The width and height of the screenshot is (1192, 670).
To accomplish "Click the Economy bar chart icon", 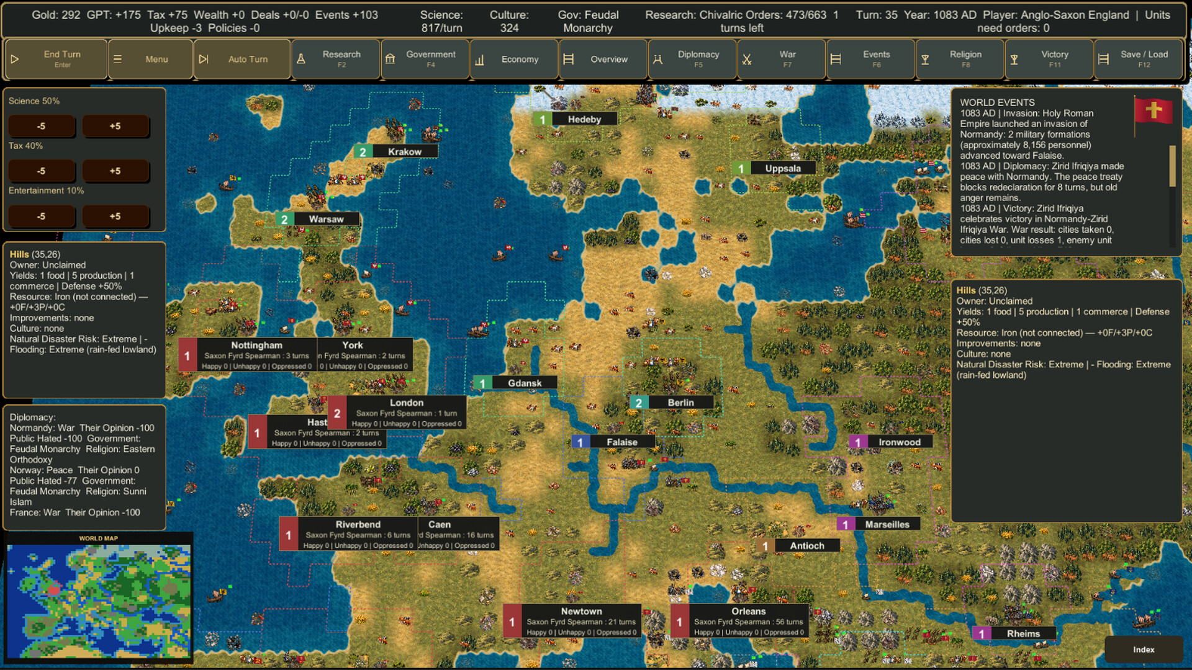I will pos(479,60).
